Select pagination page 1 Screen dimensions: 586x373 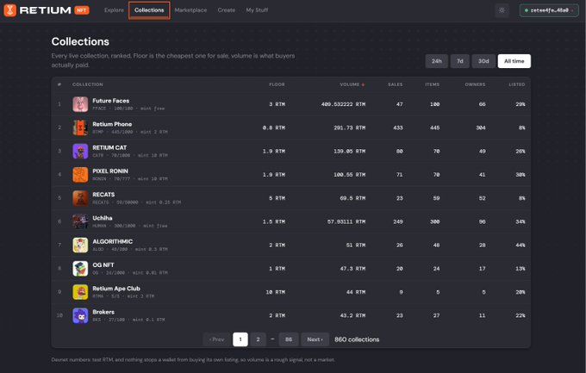click(240, 339)
